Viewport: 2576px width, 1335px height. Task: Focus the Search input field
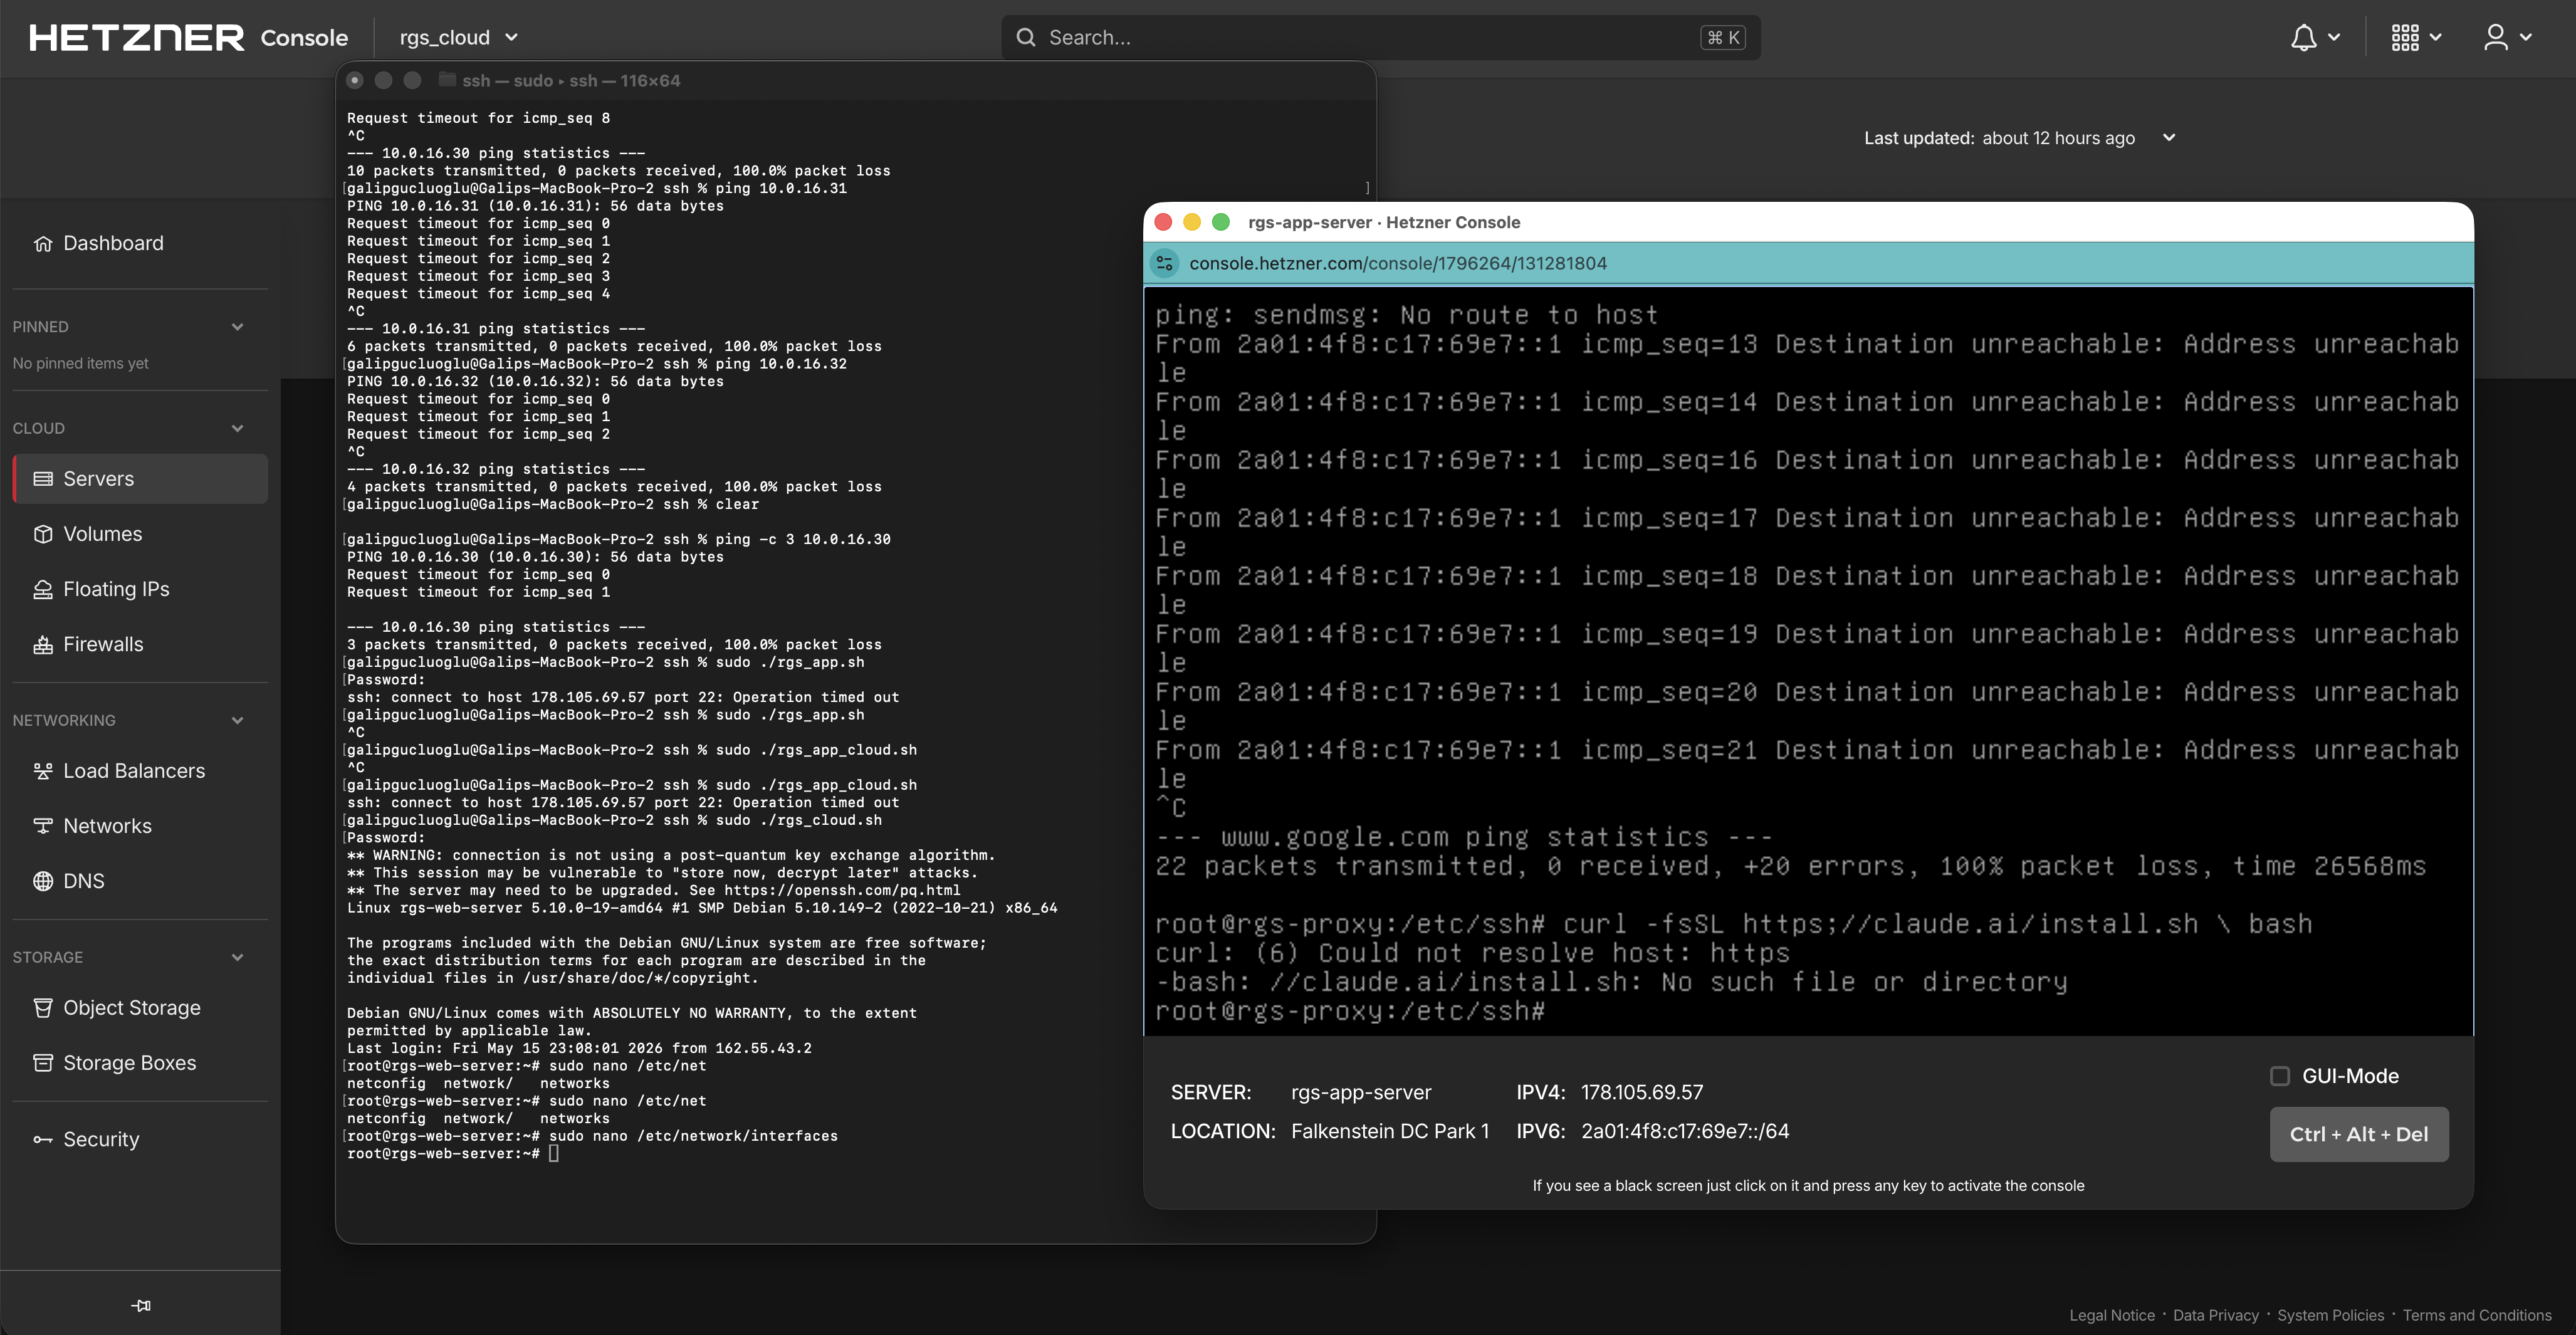click(x=1380, y=38)
